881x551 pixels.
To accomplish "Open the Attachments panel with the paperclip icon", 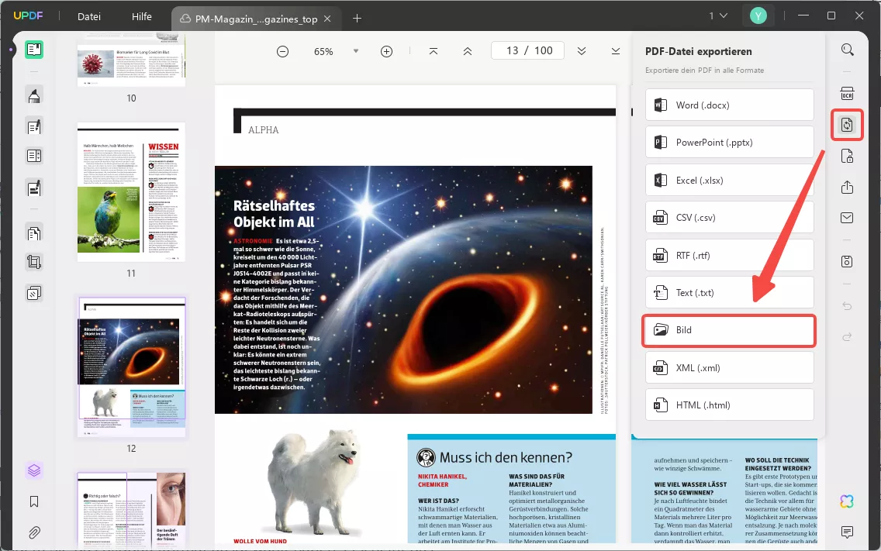I will coord(34,532).
